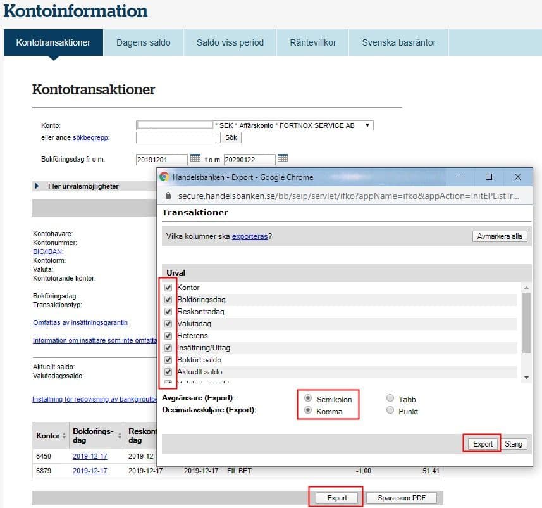This screenshot has width=542, height=508.
Task: Switch to Dagens saldo tab
Action: click(144, 42)
